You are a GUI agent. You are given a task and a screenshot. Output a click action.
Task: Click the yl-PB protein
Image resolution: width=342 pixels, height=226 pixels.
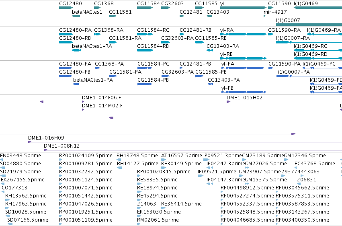tap(244, 92)
